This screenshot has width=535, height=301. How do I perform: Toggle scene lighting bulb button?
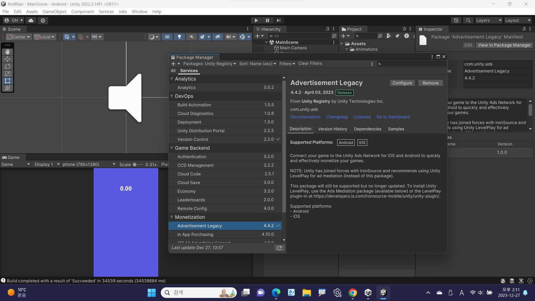pyautogui.click(x=179, y=37)
